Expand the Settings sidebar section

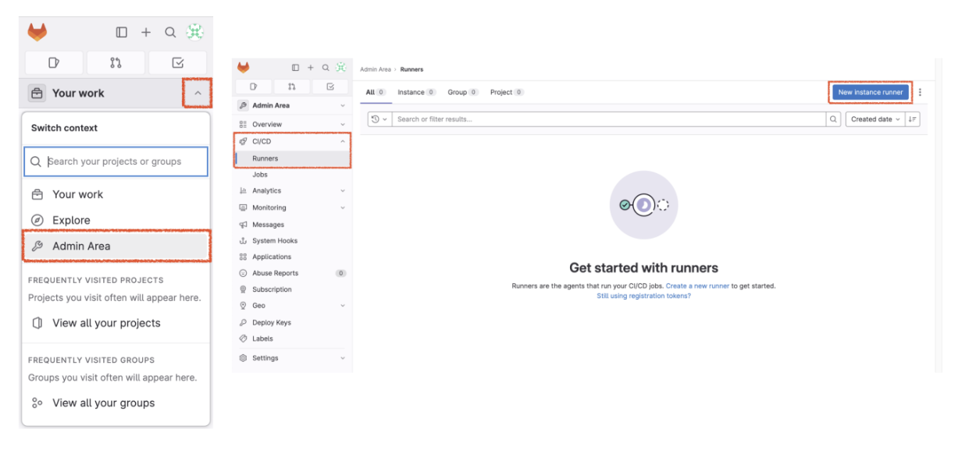292,358
